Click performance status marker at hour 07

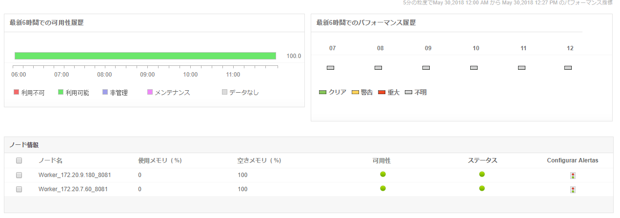(330, 68)
